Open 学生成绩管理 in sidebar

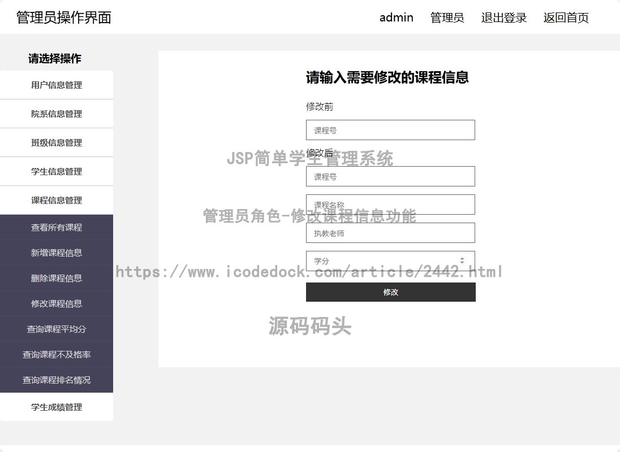tap(57, 407)
